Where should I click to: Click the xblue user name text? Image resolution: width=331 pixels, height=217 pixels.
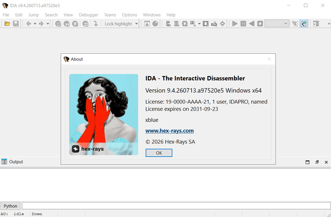click(x=152, y=120)
